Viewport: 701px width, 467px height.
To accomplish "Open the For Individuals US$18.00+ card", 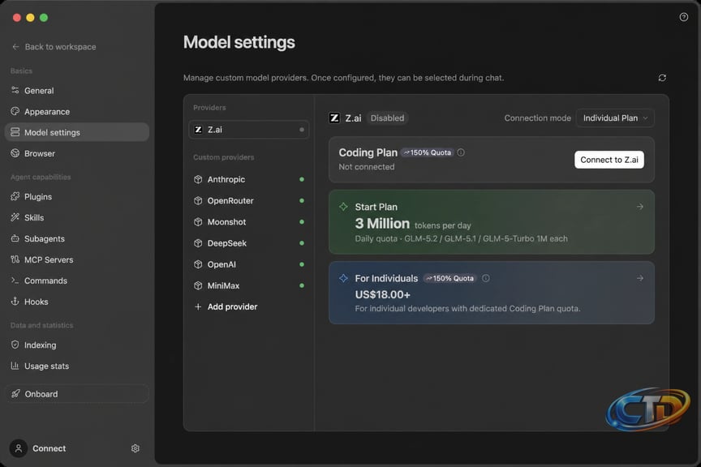I will (x=492, y=293).
